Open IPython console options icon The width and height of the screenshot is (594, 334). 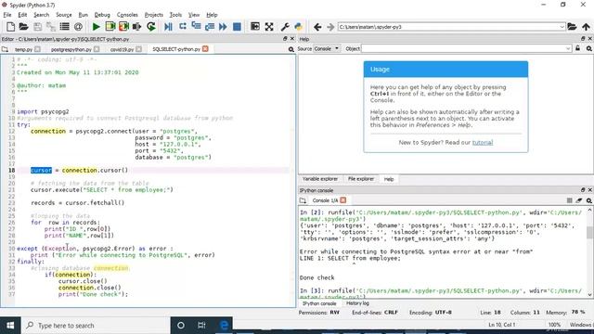pos(589,200)
